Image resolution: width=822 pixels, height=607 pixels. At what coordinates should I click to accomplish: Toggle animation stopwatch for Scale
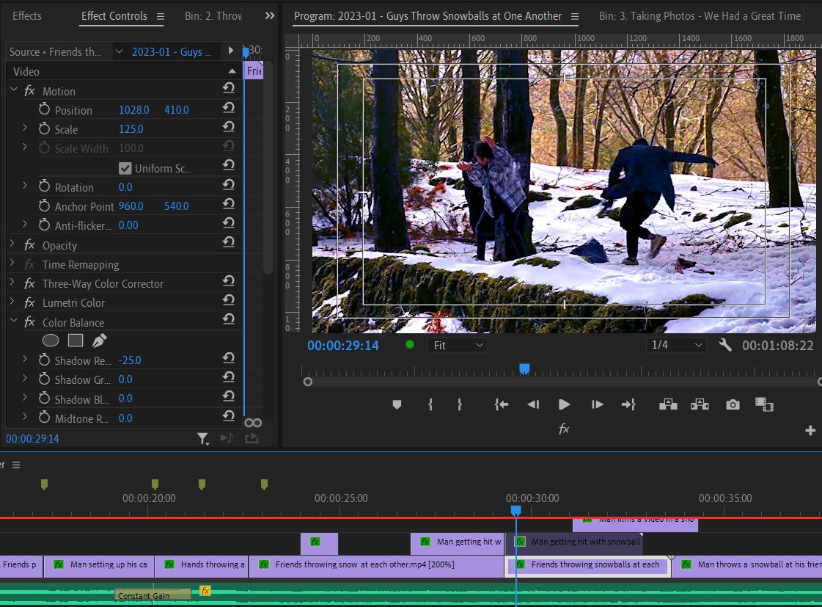coord(45,128)
